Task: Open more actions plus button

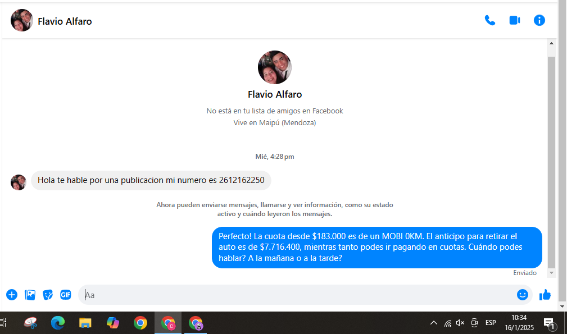Action: coord(12,295)
